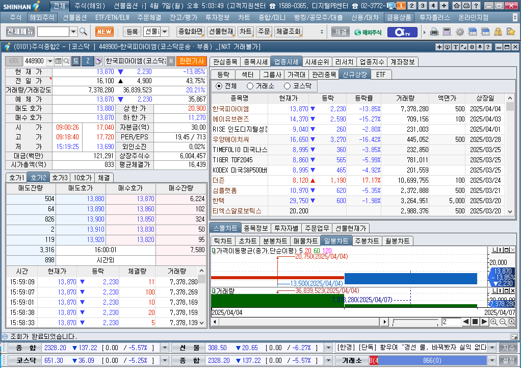Open the stock list icon next to code 448900
Viewport: 521px width, 368px height.
coord(59,61)
